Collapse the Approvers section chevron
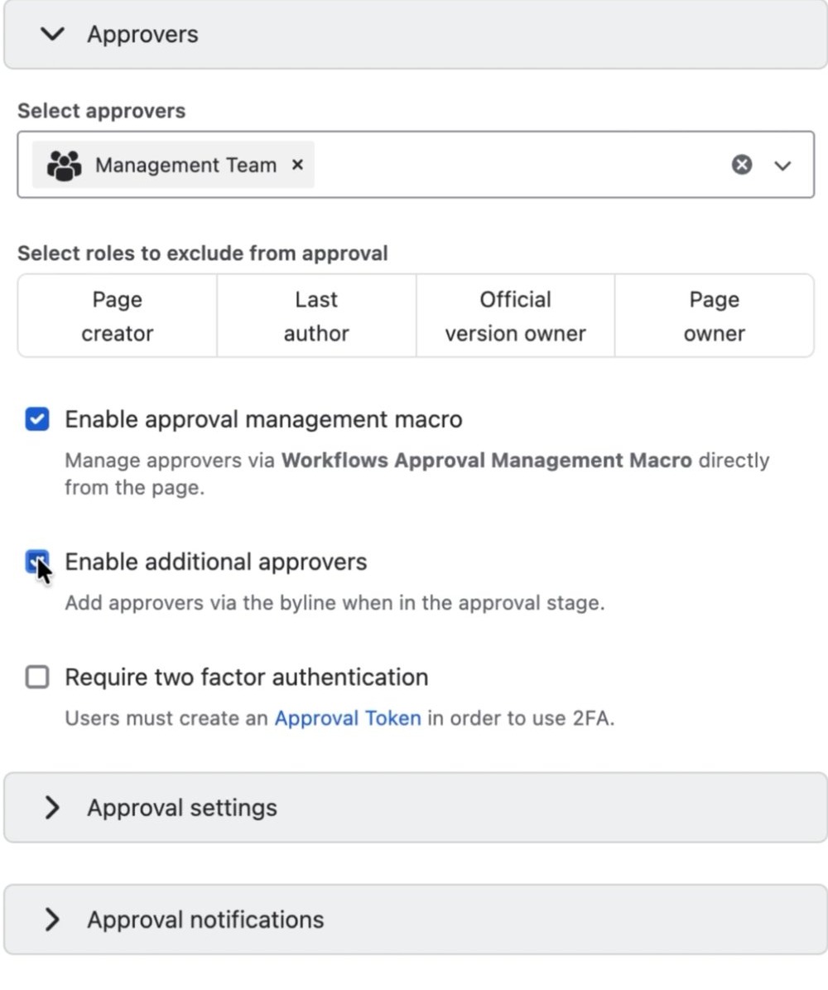This screenshot has height=990, width=828. [52, 33]
